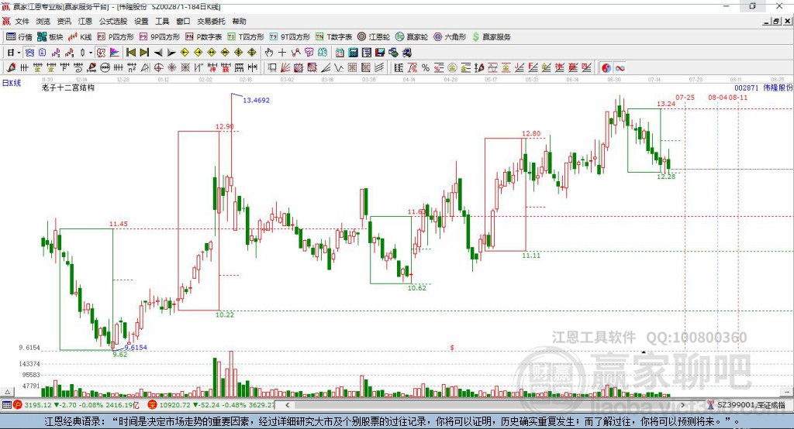The height and width of the screenshot is (429, 794).
Task: Click the red fan lines tool icon
Action: point(285,67)
